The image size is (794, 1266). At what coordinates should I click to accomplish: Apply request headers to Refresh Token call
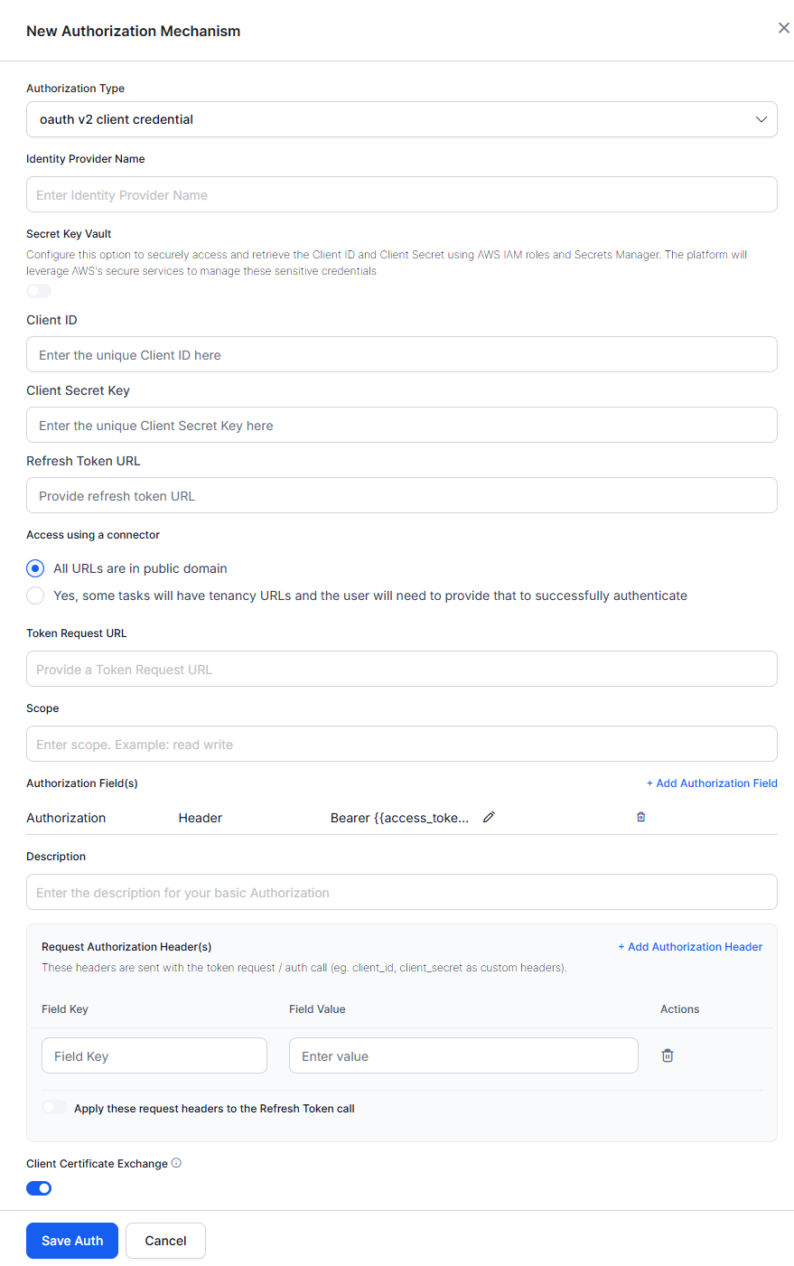coord(54,1107)
